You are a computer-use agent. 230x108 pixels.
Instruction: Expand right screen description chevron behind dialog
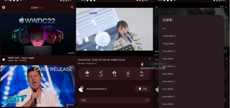(x=227, y=59)
